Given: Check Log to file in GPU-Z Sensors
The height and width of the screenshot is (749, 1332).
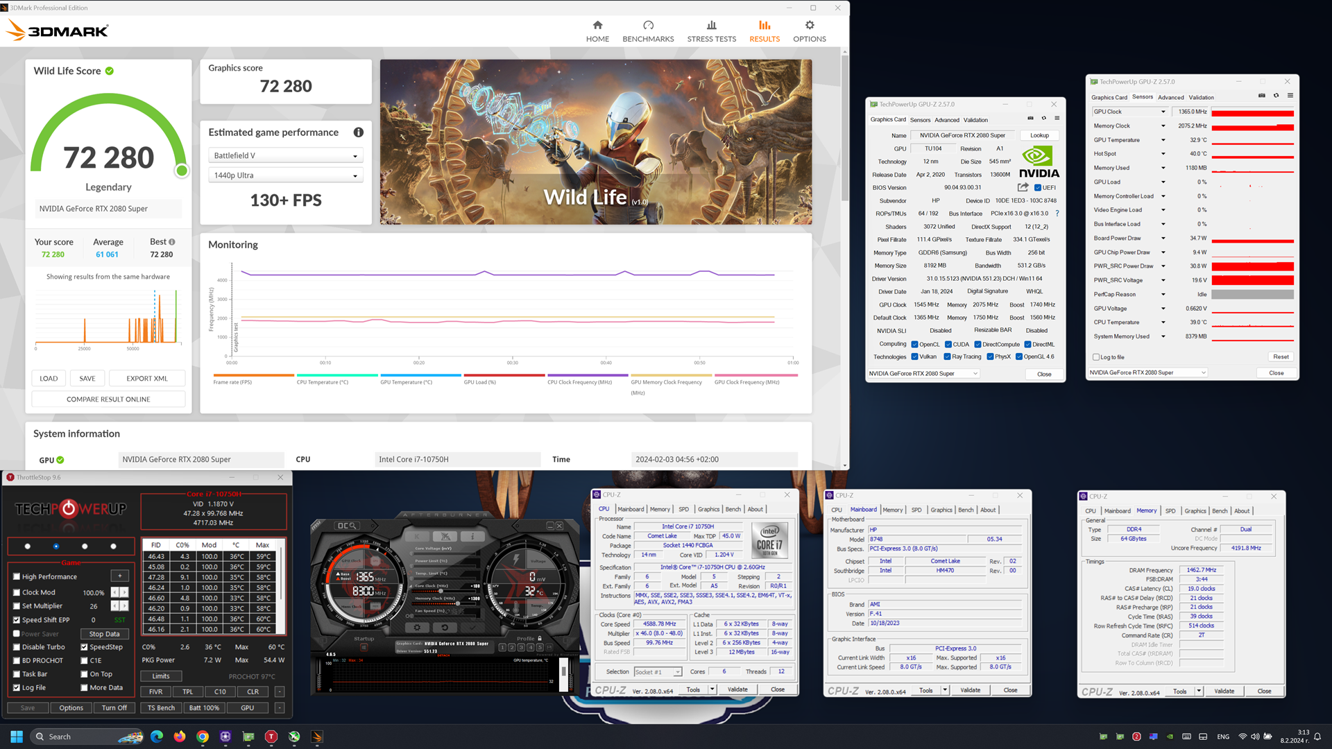Looking at the screenshot, I should 1096,357.
